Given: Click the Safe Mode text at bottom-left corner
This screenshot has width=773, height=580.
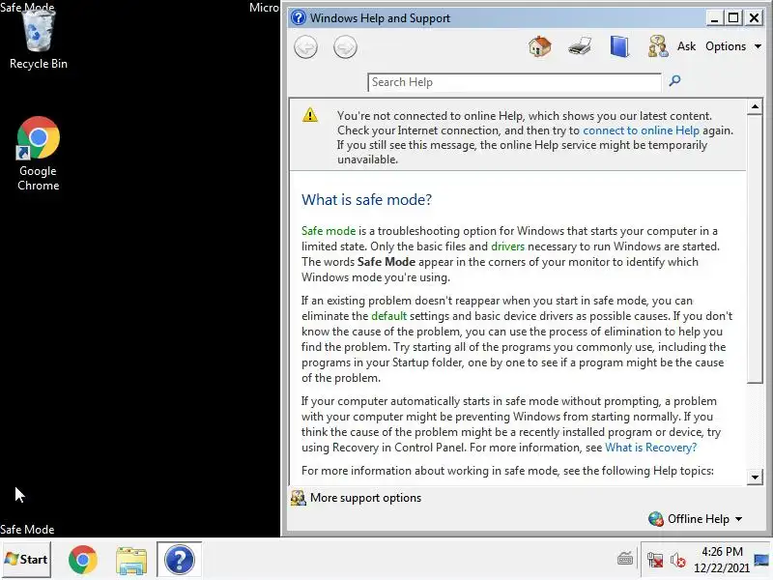Looking at the screenshot, I should coord(27,529).
